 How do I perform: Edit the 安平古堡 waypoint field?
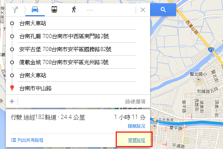[x=77, y=49]
